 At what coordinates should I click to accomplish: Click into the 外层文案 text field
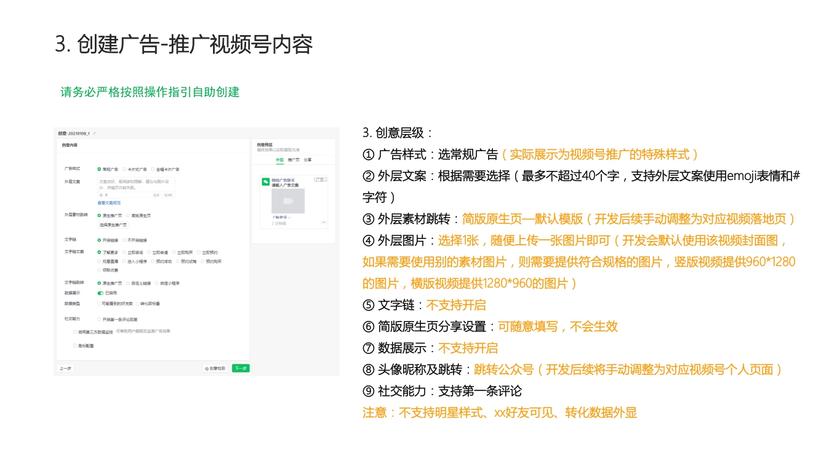click(x=135, y=184)
